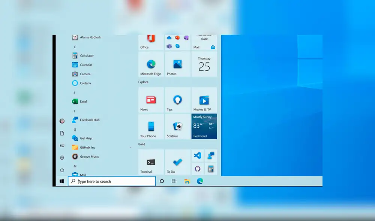Click the G letter header to jump alphabetically
The width and height of the screenshot is (375, 221).
pos(75,129)
